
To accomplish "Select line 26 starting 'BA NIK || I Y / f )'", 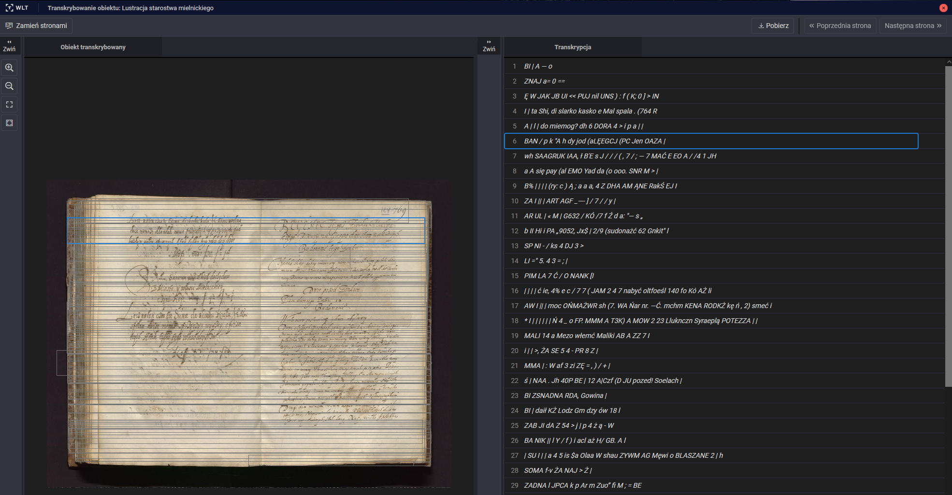I will [724, 440].
